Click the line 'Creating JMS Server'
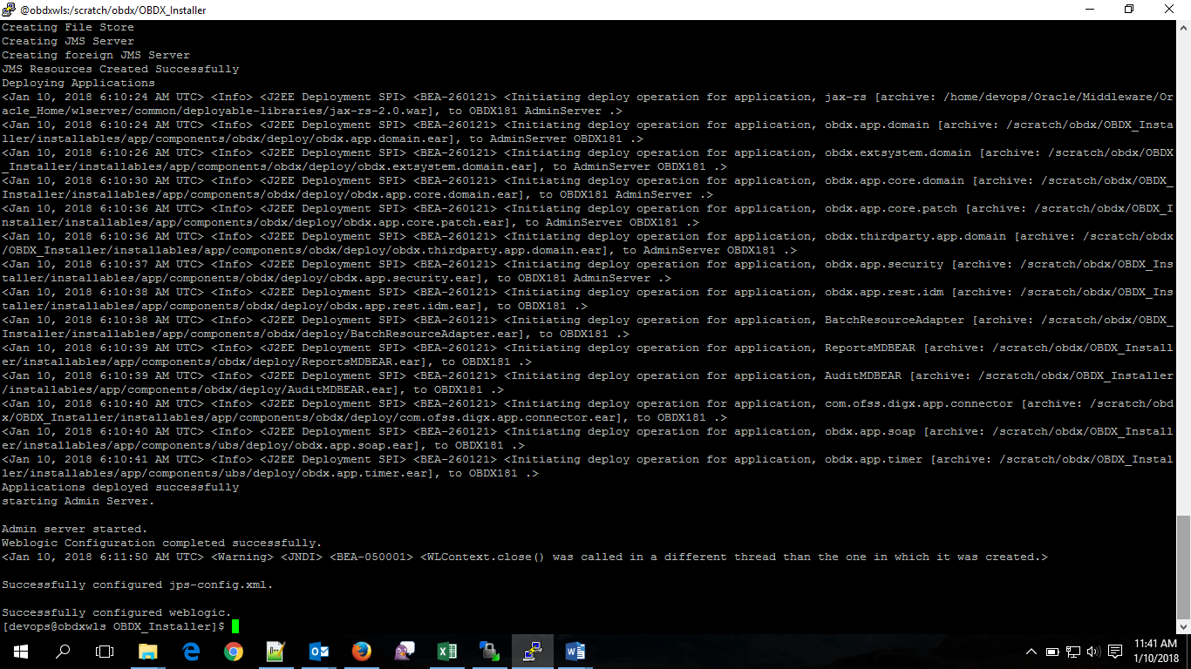 coord(68,41)
